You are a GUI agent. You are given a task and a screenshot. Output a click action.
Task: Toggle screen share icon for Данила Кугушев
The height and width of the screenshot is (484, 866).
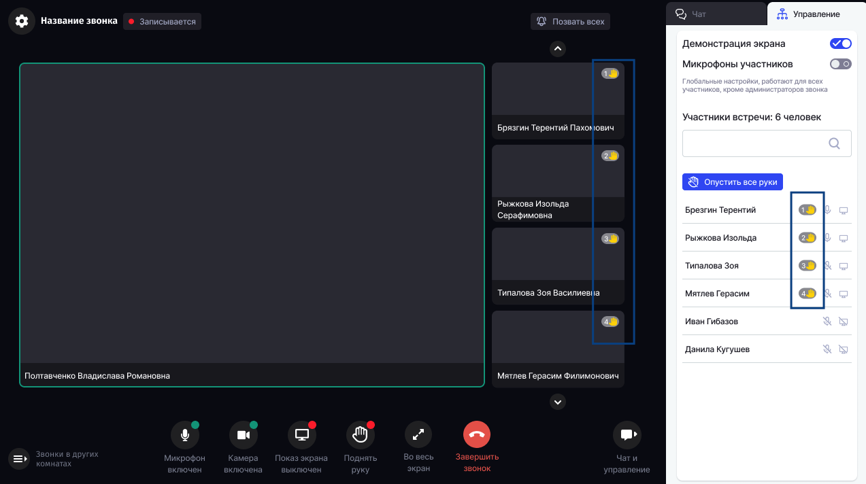click(x=844, y=349)
